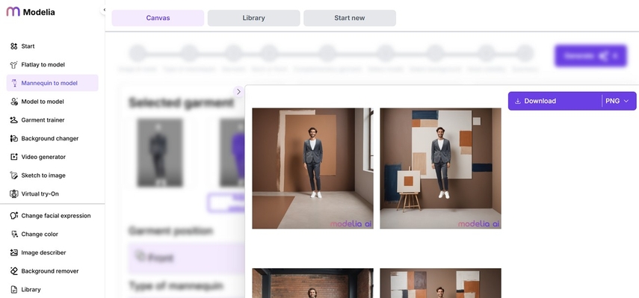Open Image describer tool

52,252
